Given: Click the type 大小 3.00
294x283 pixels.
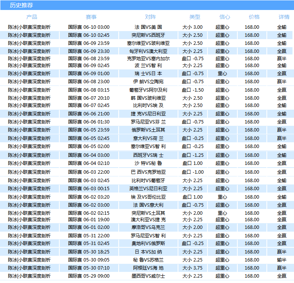Looking at the screenshot, I should click(x=193, y=27).
